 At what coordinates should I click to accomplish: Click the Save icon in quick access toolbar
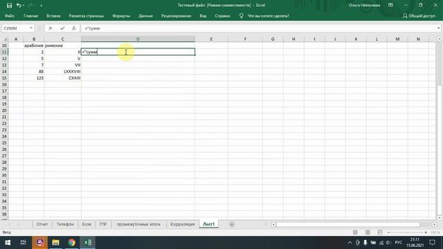click(x=9, y=6)
